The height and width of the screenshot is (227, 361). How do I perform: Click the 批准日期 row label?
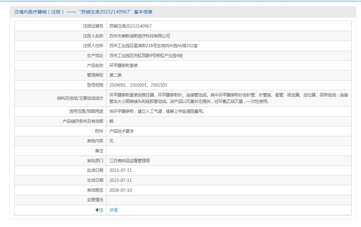(x=95, y=170)
